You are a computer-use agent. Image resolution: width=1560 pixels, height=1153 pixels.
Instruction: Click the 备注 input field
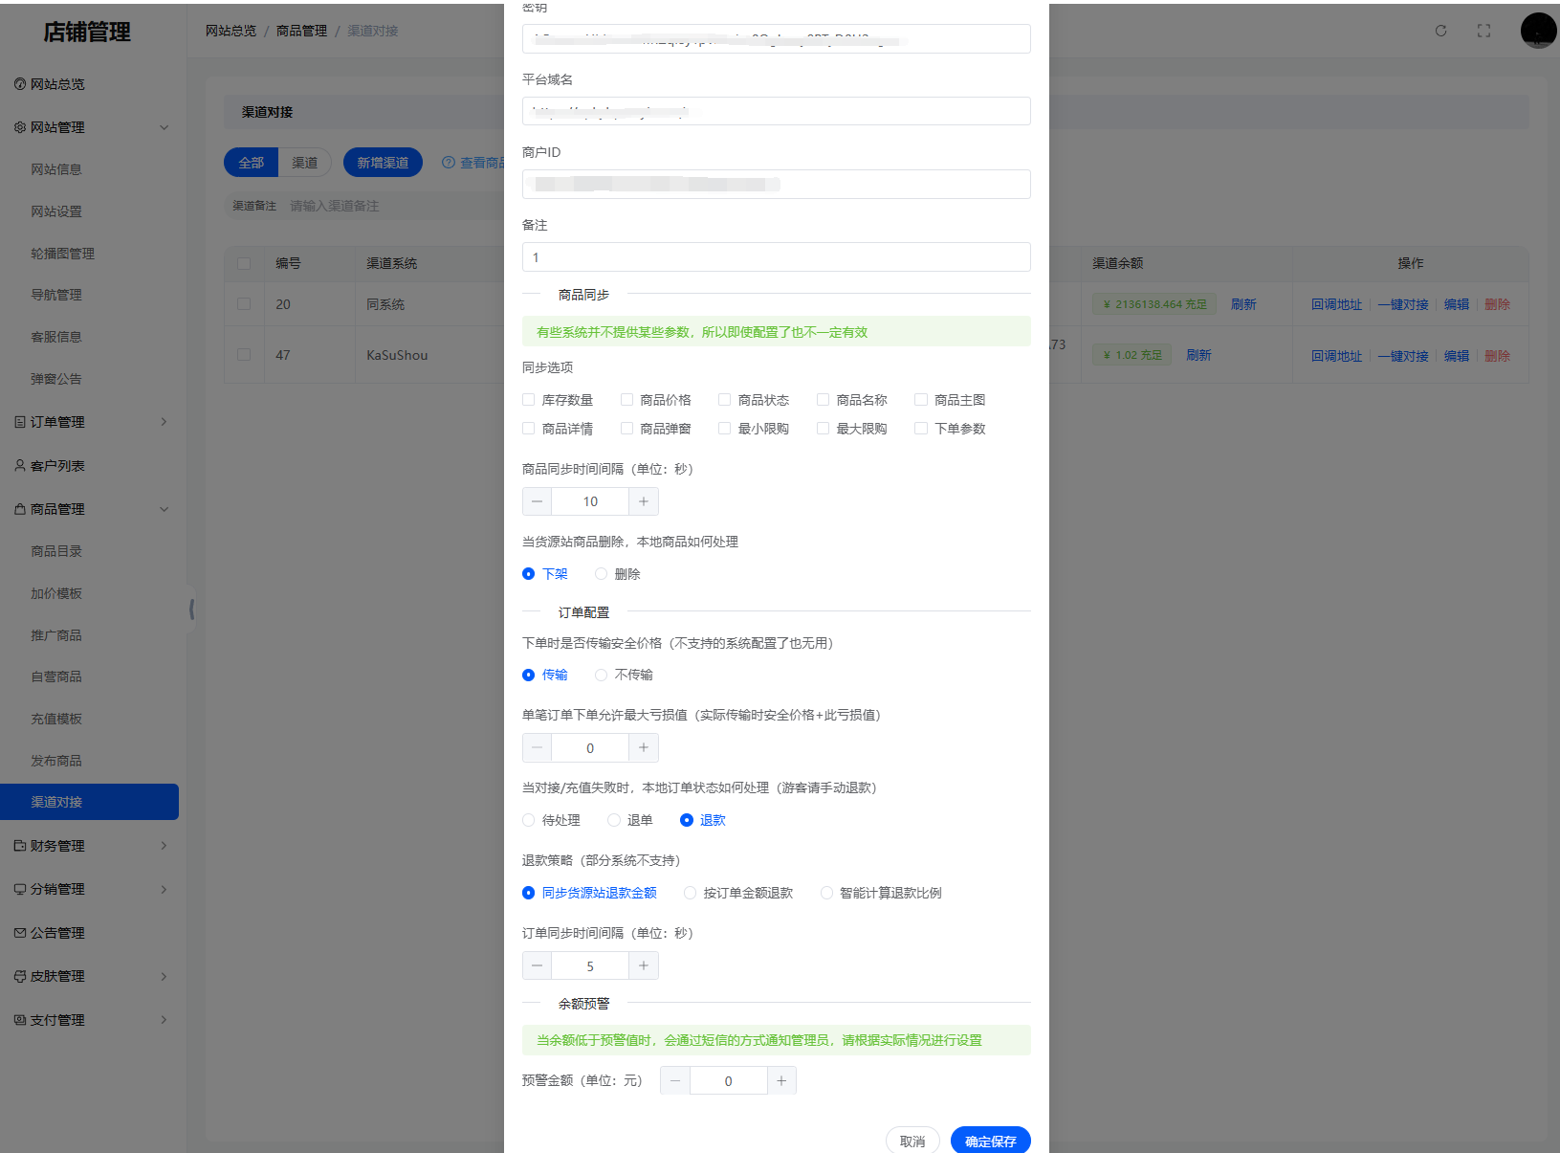tap(776, 257)
